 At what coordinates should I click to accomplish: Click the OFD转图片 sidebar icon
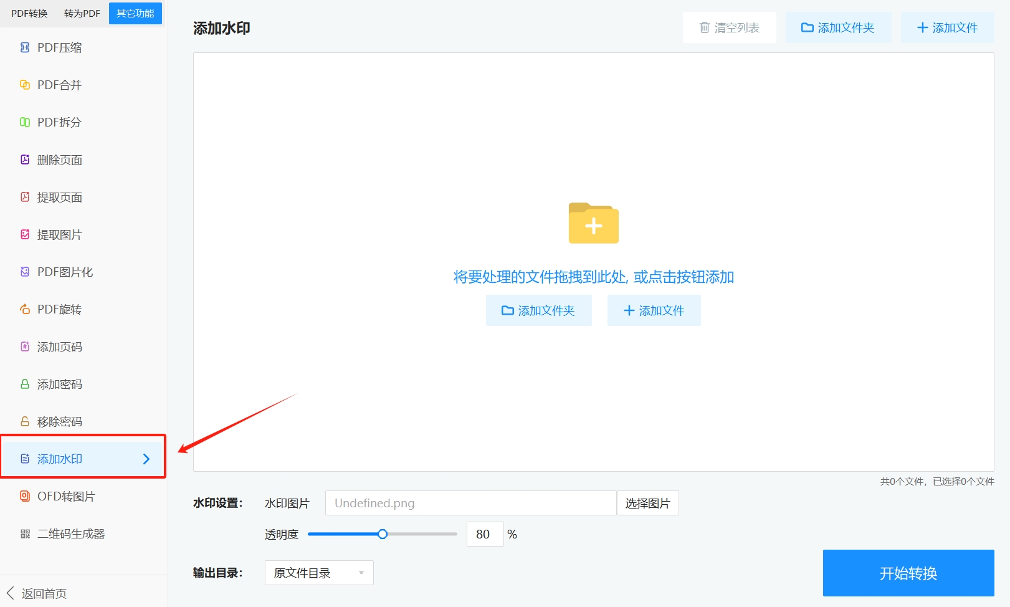pos(25,496)
